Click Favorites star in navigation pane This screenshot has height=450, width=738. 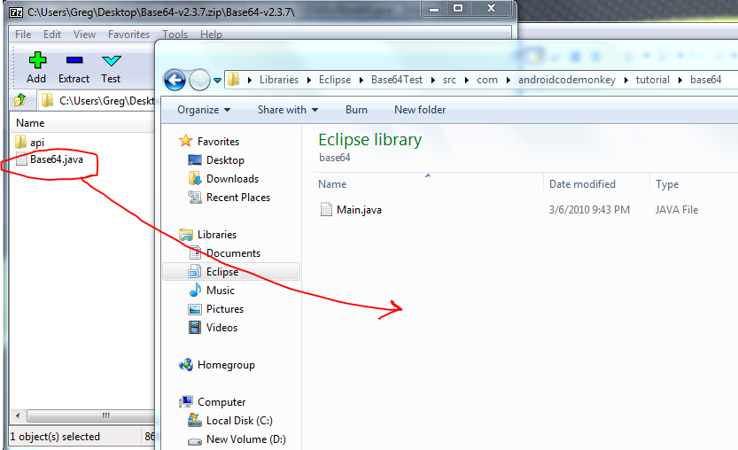tap(185, 141)
